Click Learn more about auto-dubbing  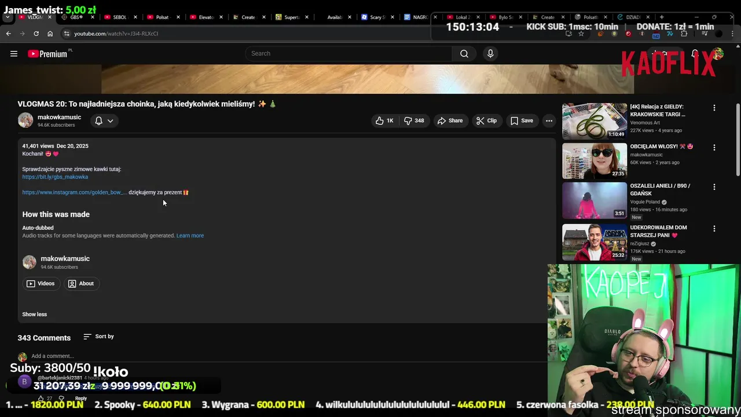(x=190, y=236)
